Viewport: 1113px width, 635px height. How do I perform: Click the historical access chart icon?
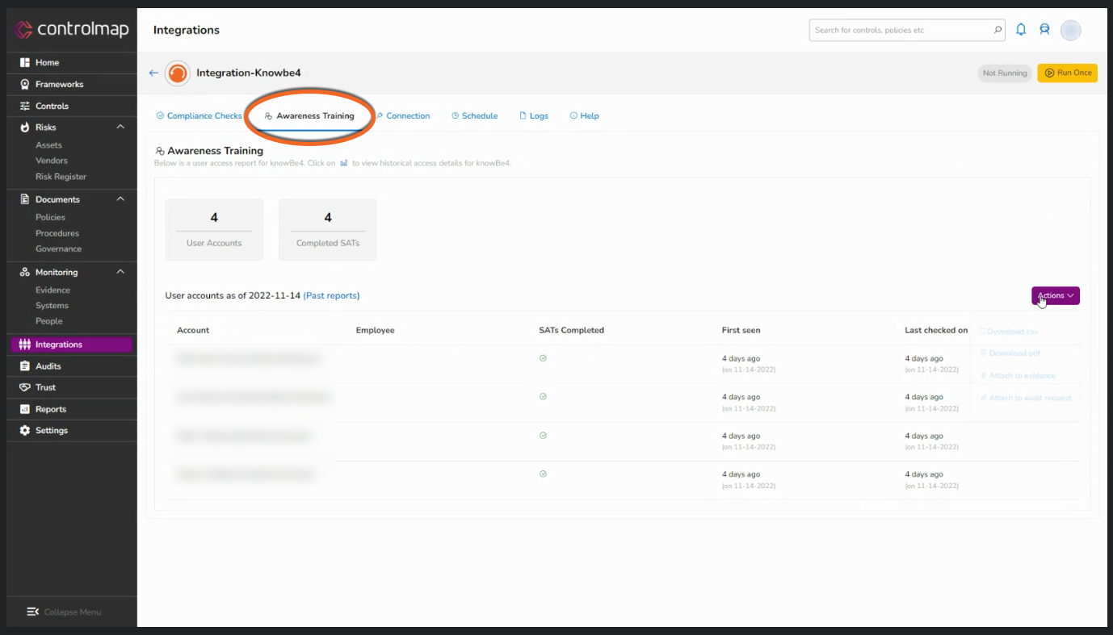(x=344, y=163)
